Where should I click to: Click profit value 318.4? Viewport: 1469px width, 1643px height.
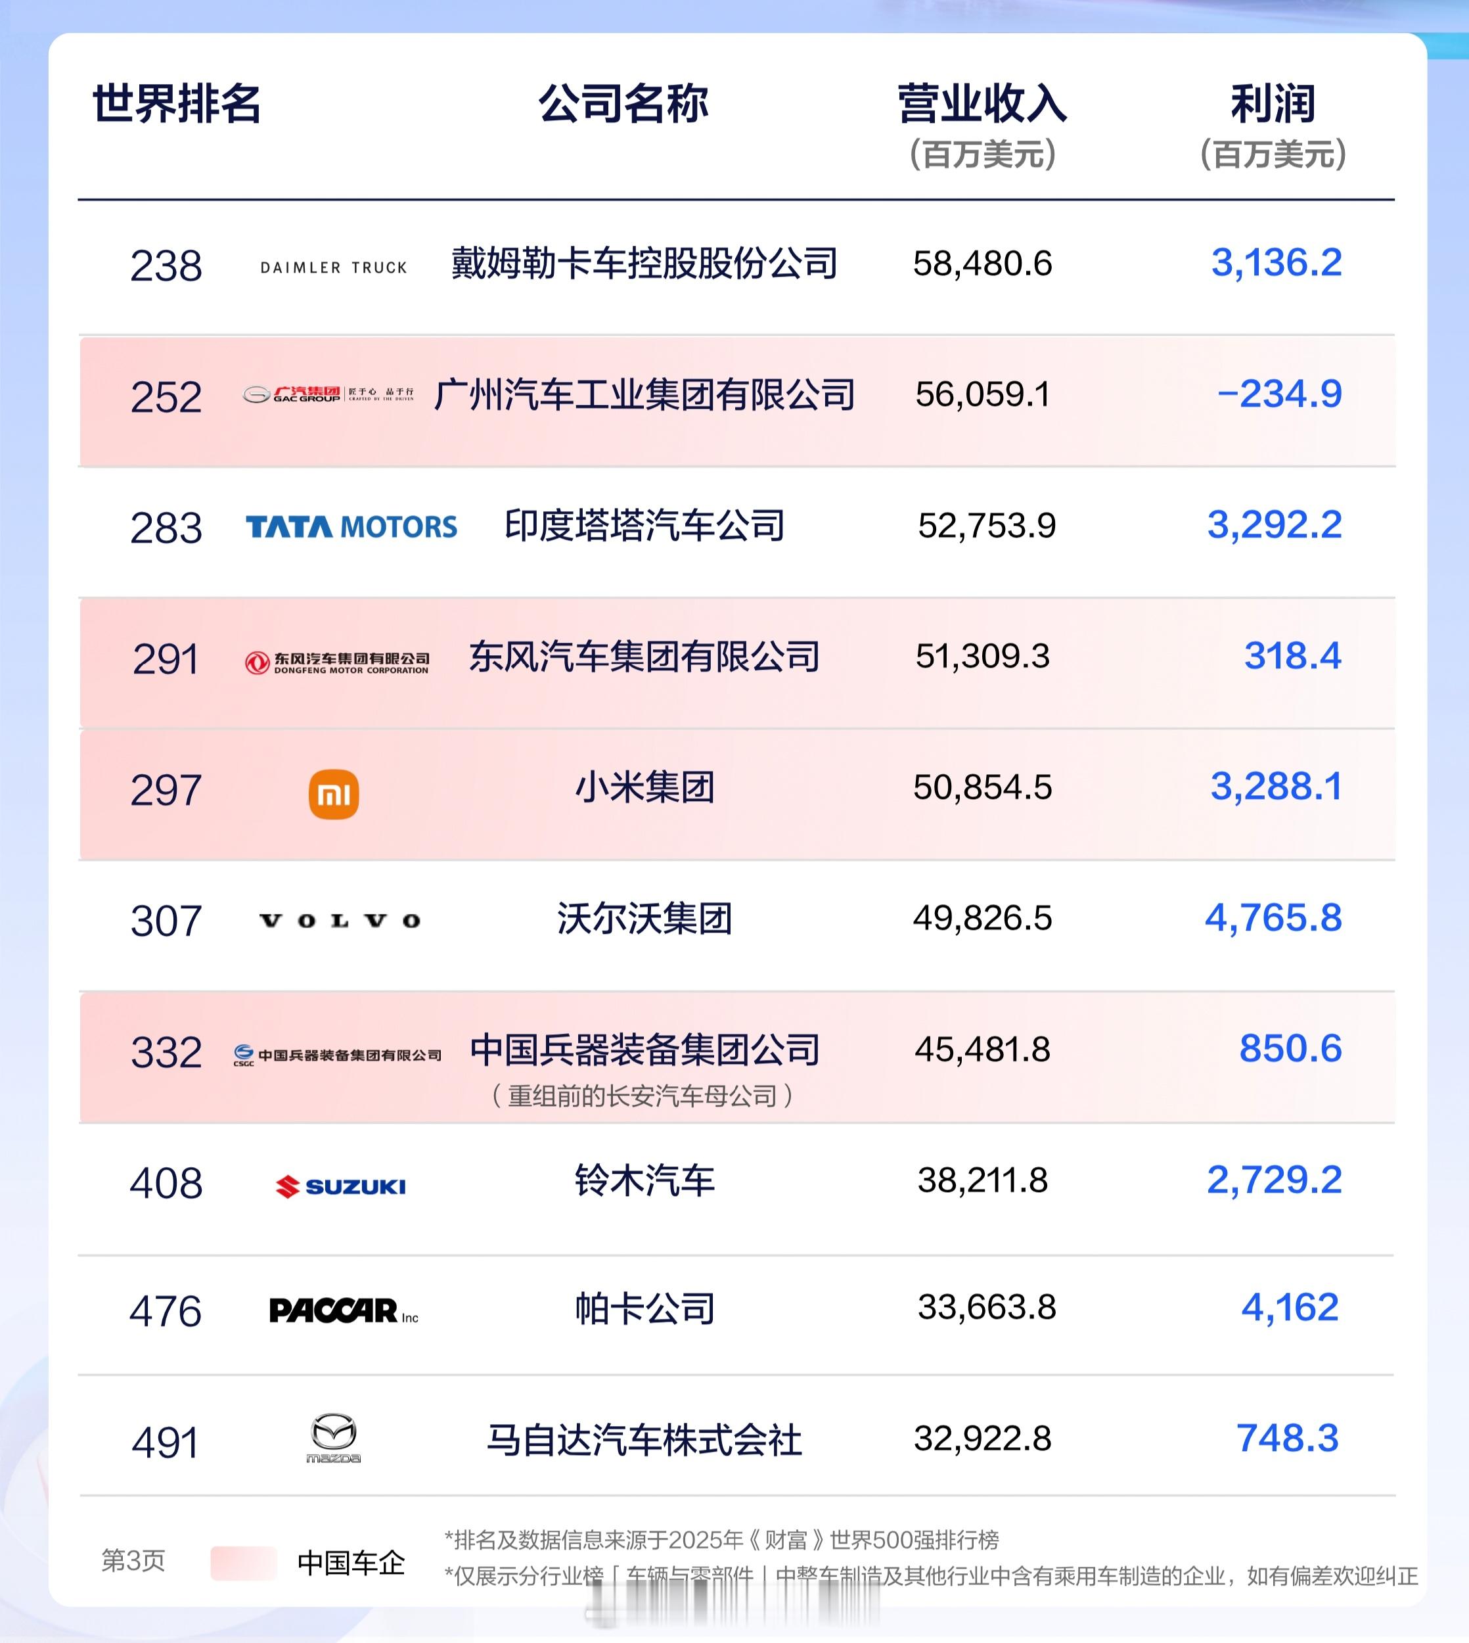point(1292,657)
